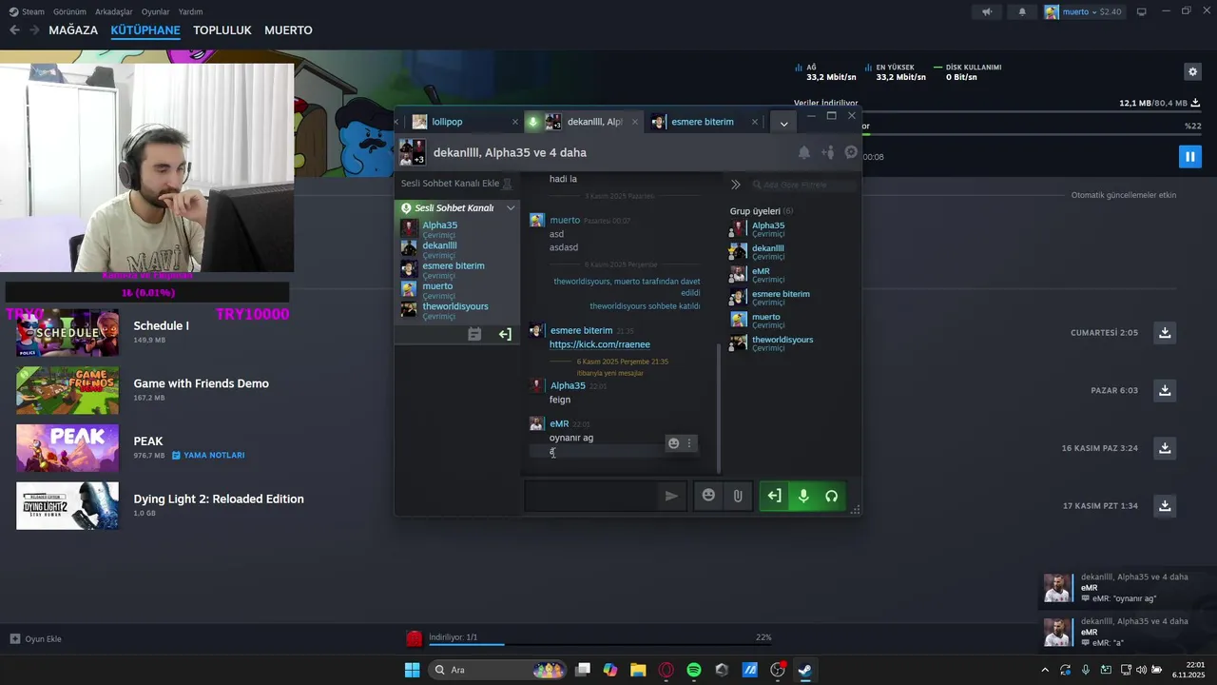
Task: Open three-dot options on hovered message
Action: (689, 443)
